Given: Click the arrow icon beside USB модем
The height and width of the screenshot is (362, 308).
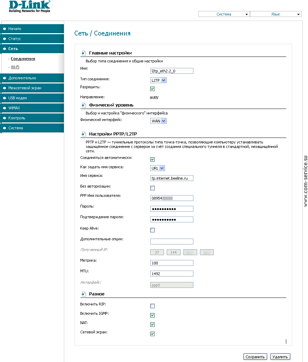Looking at the screenshot, I should click(4, 98).
